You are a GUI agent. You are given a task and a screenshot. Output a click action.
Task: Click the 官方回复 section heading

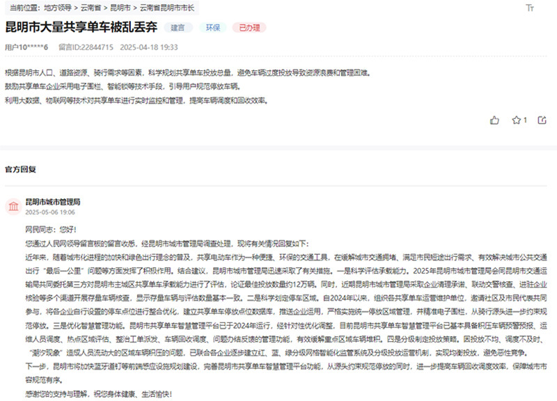pyautogui.click(x=21, y=169)
